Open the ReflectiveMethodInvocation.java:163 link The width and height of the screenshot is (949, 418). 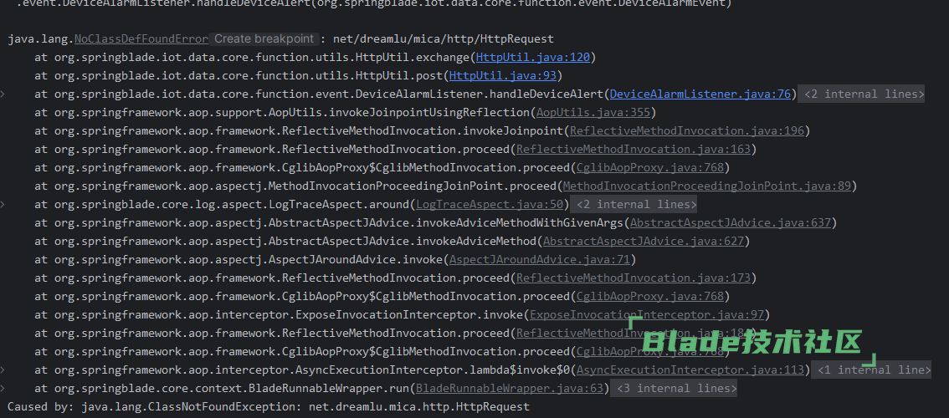coord(633,150)
